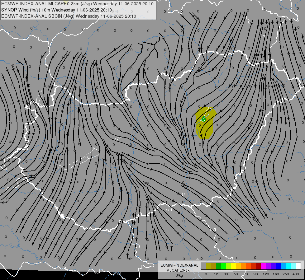Click the sky blue legend swatch before 250

click(x=284, y=266)
